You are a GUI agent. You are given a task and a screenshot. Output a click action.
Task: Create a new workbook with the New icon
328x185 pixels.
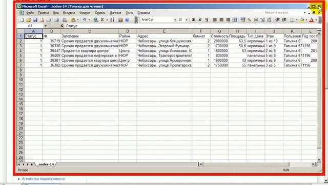tap(22, 20)
